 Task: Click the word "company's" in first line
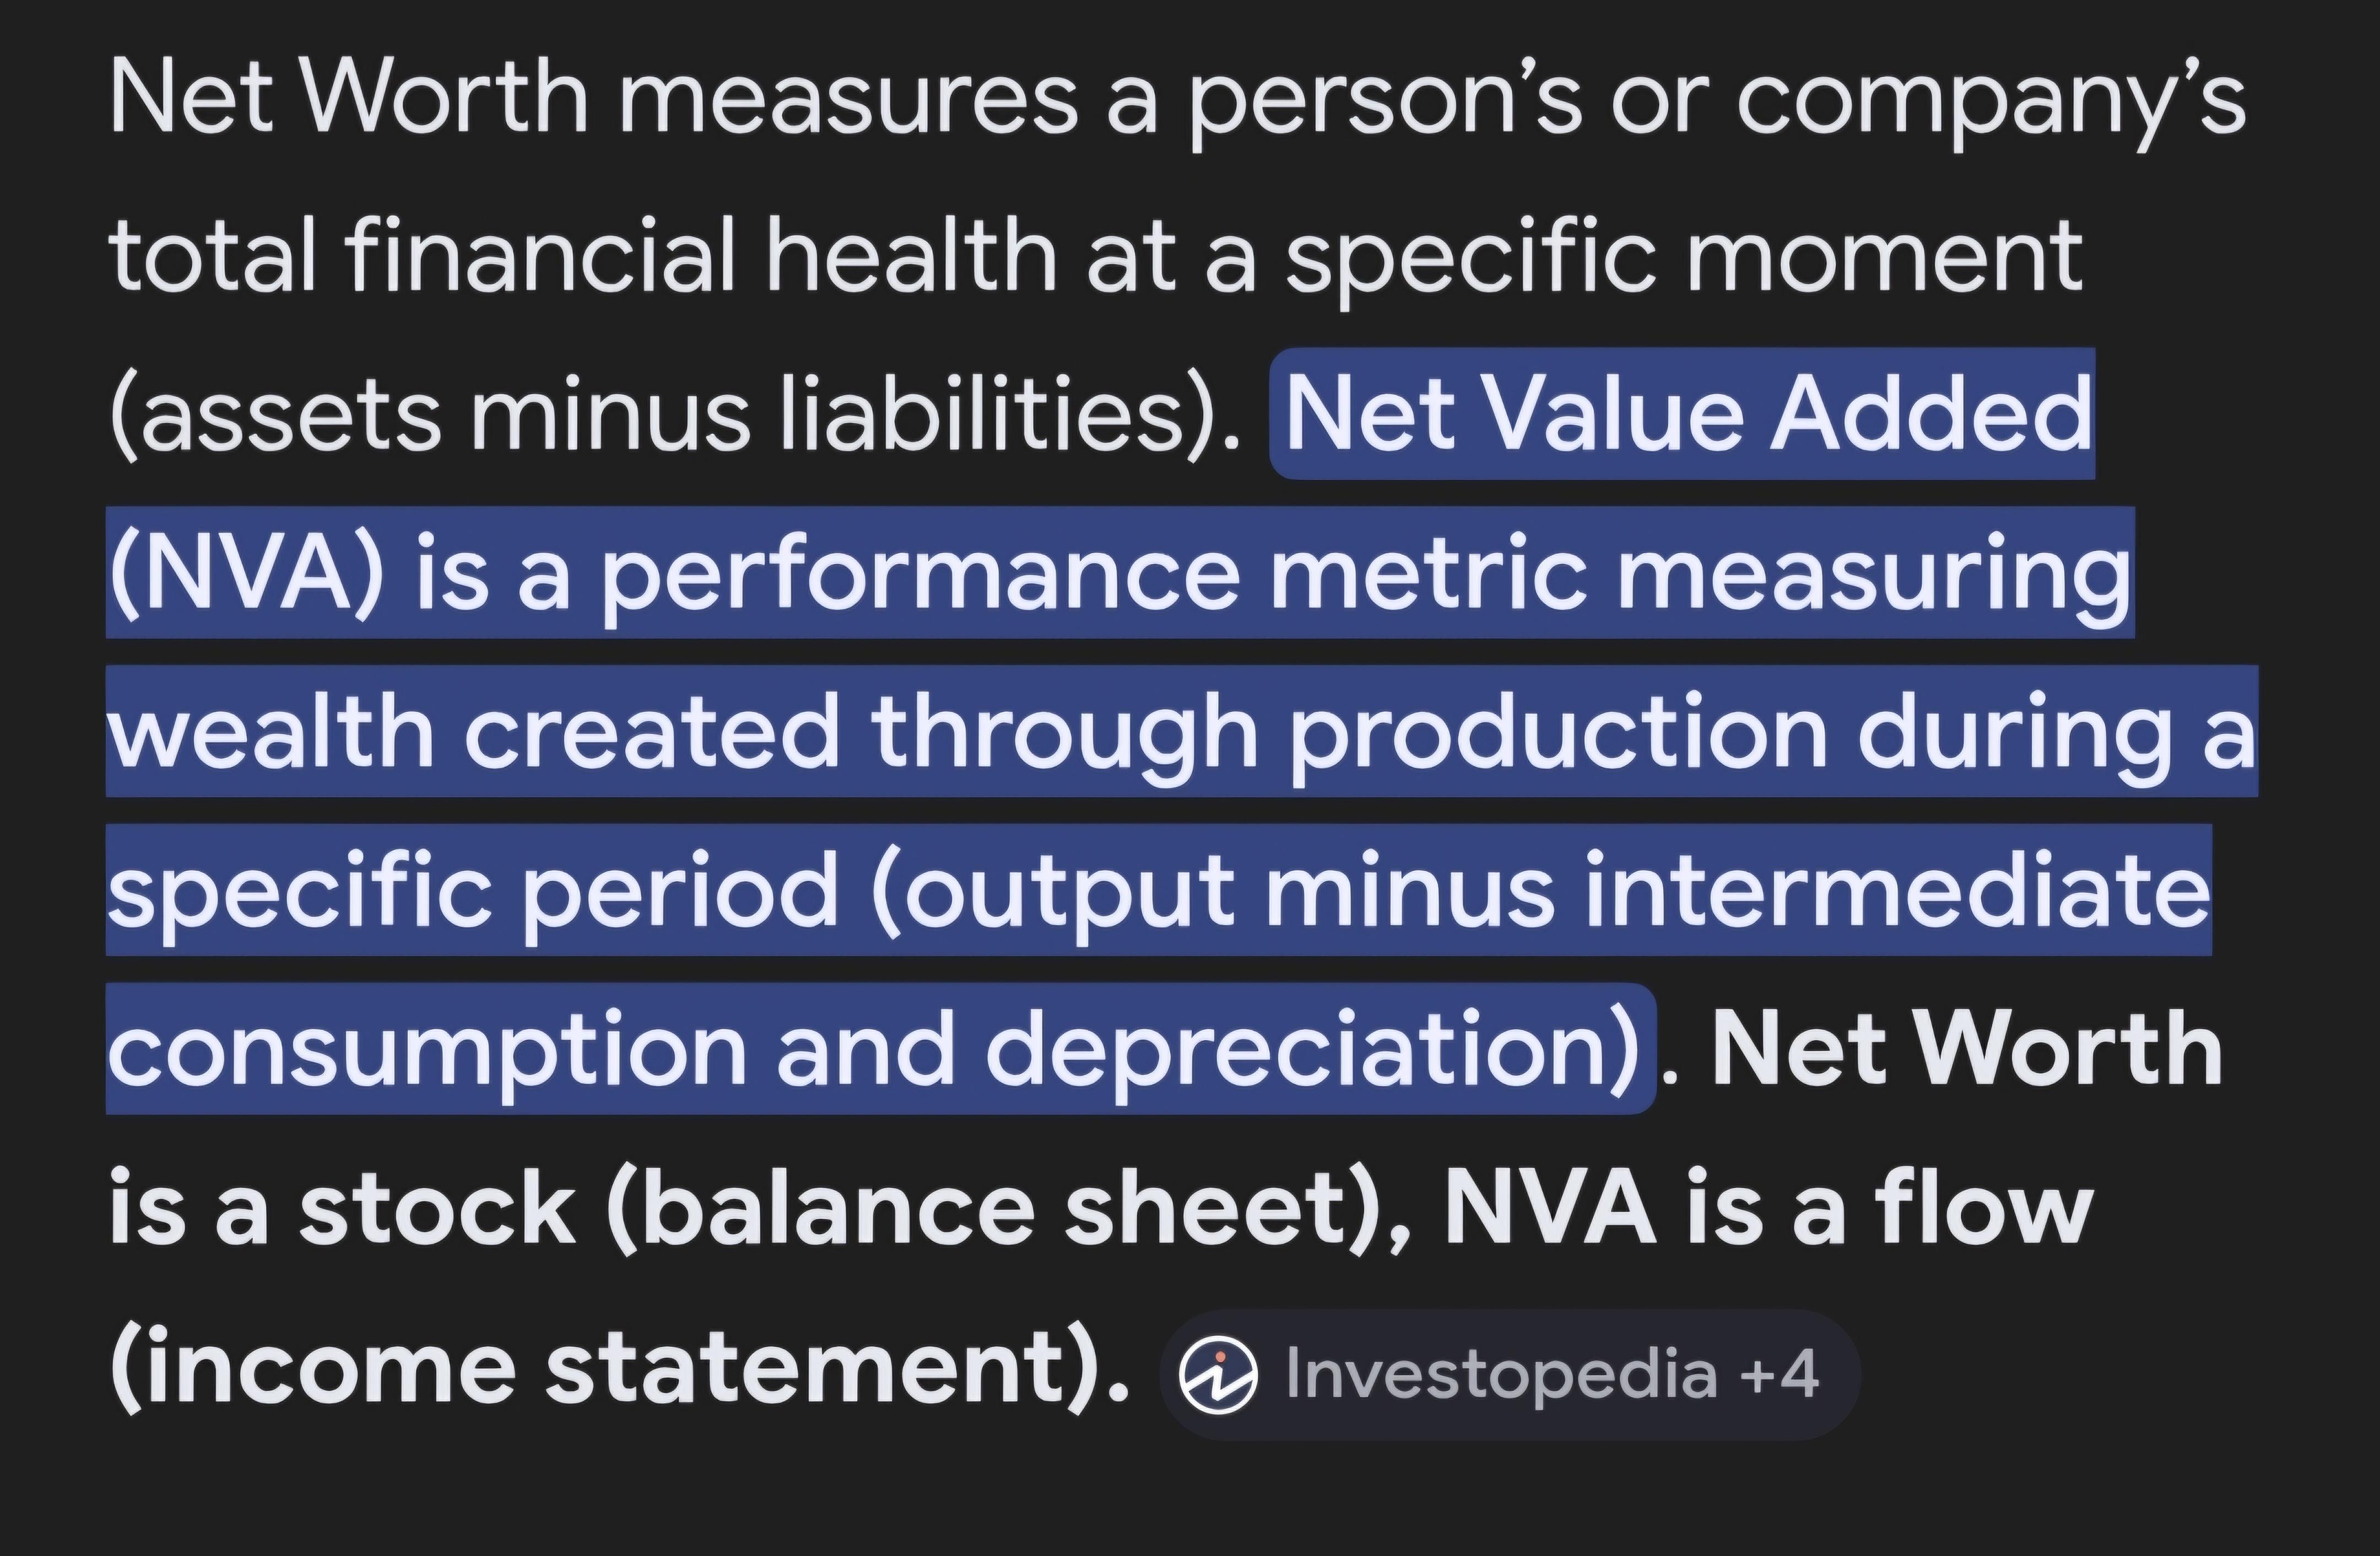(1990, 98)
